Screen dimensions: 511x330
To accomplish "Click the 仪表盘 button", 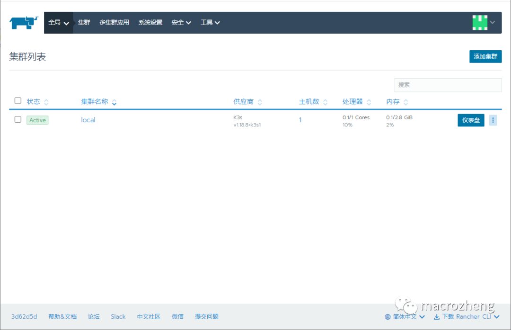I will (x=470, y=120).
